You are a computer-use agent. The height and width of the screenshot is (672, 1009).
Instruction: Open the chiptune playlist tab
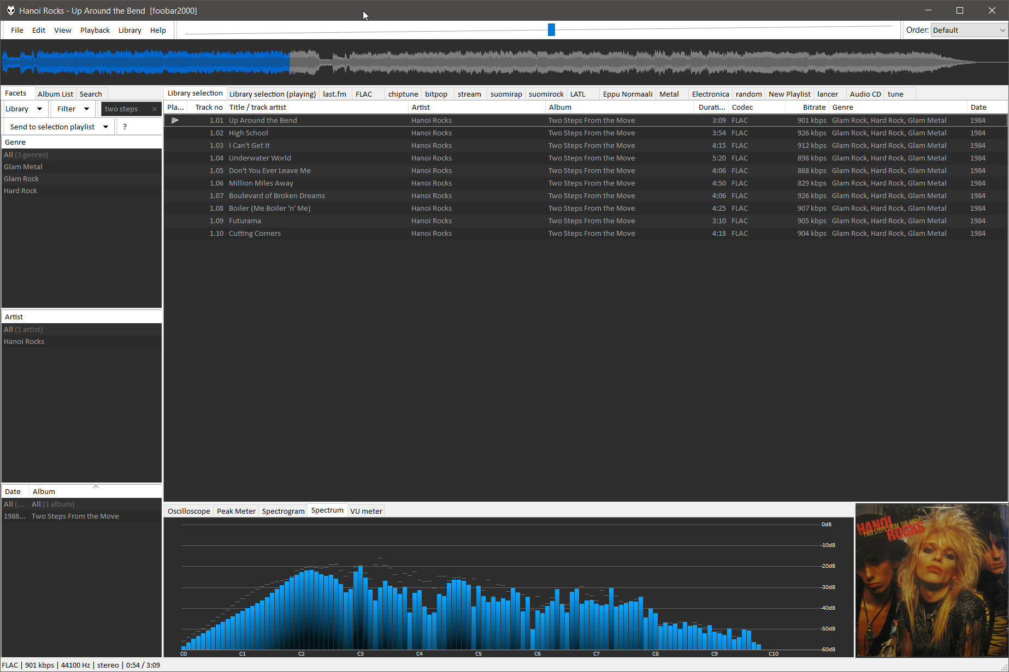tap(403, 94)
